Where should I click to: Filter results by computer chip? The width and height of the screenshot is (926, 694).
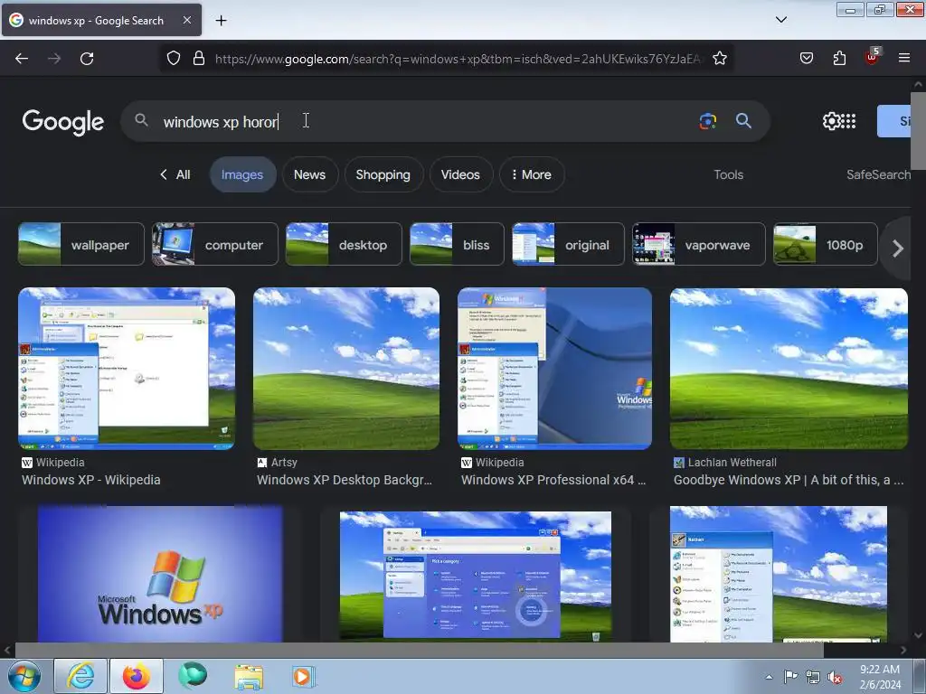pyautogui.click(x=215, y=244)
